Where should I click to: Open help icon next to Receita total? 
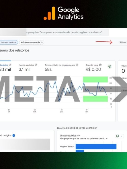click(100, 65)
